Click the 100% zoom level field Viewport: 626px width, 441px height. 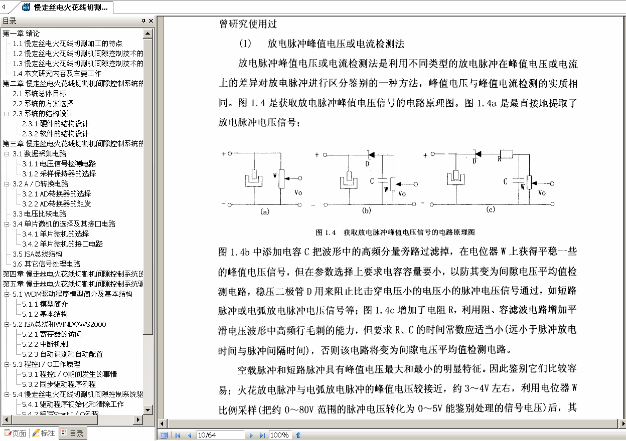(x=280, y=435)
